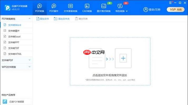Click the PDF操作 disc icon

[x=54, y=6]
